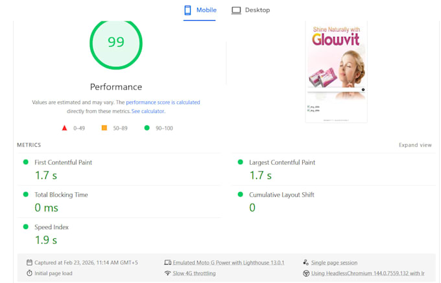441x283 pixels.
Task: Click the red triangle 0–49 legend icon
Action: pos(64,128)
